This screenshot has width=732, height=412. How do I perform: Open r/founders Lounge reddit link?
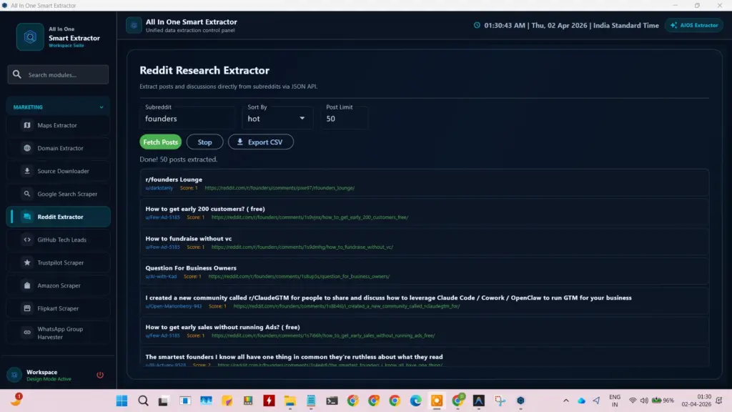pos(280,188)
